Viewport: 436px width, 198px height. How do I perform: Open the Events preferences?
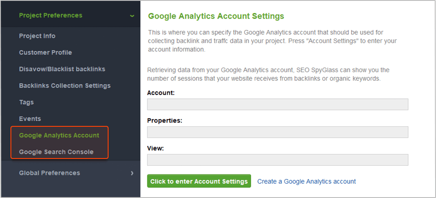30,119
